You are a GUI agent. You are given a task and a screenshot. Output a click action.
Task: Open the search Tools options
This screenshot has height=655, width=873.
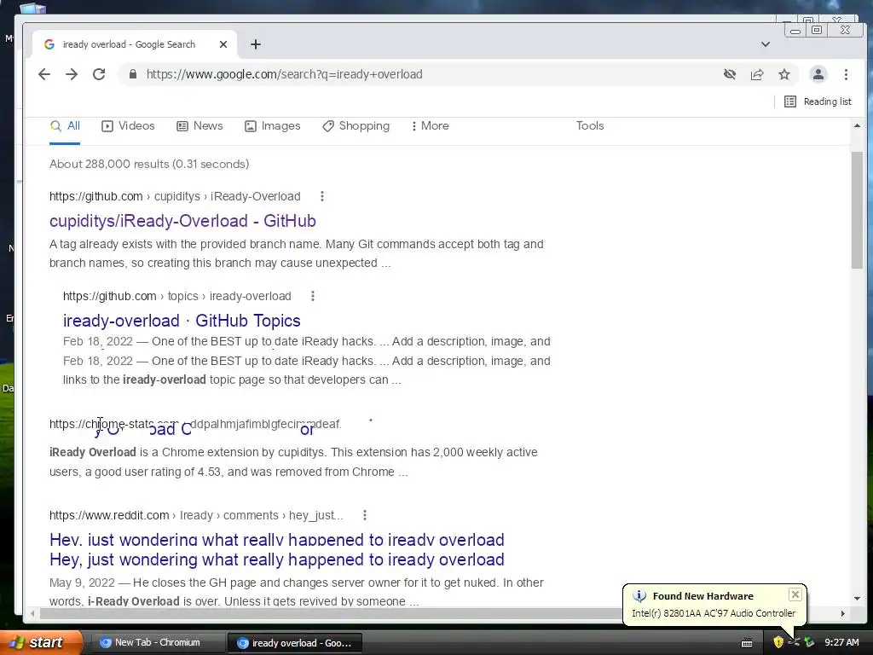(590, 126)
